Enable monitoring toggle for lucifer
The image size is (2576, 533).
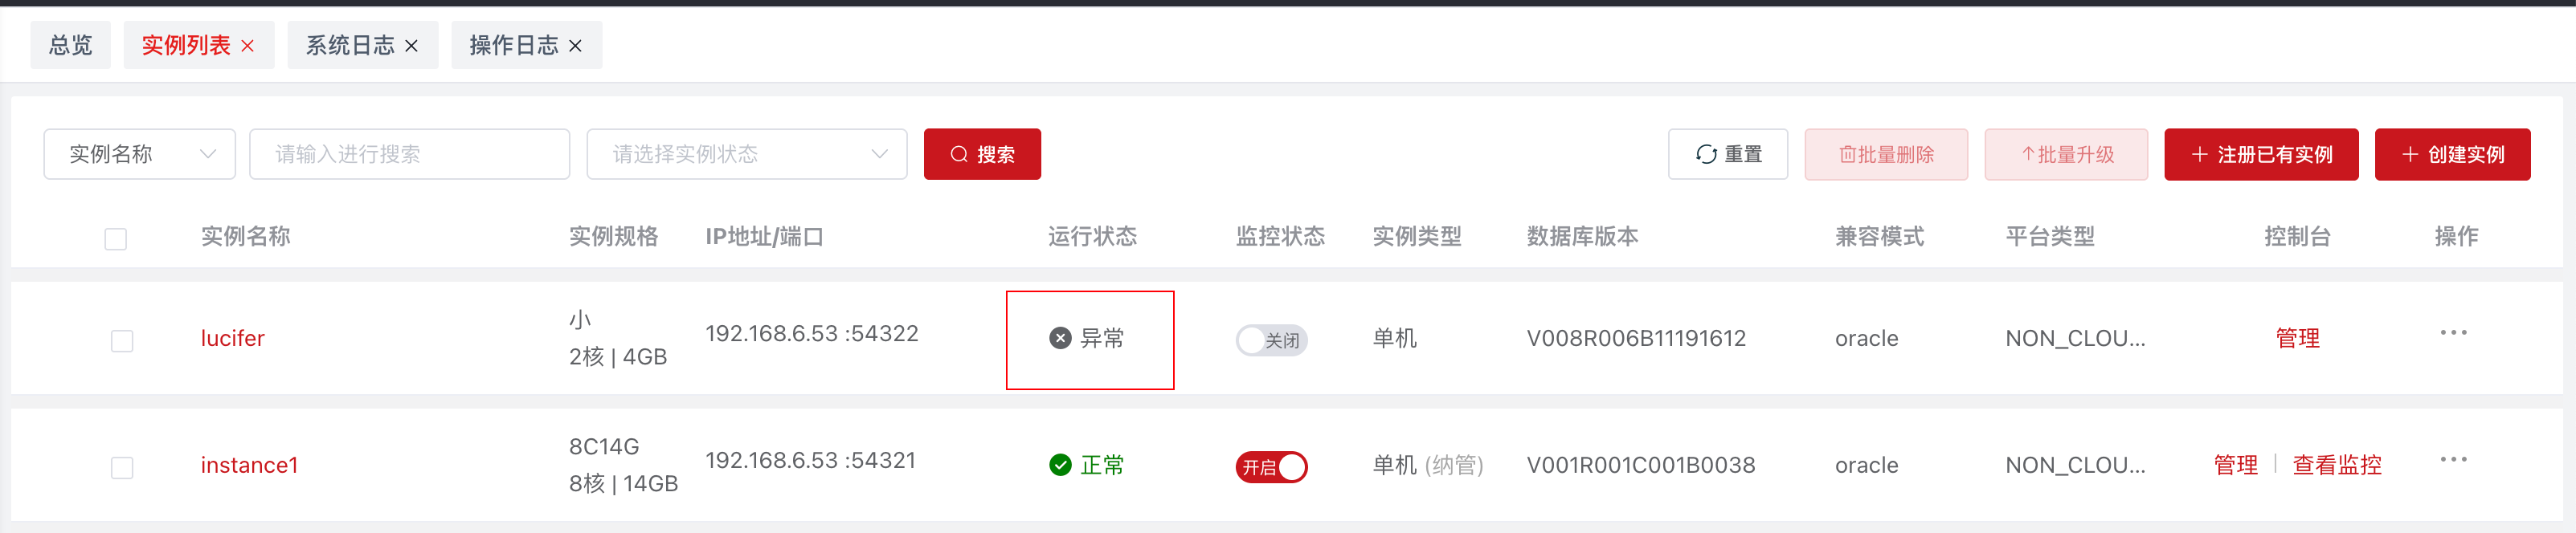tap(1271, 340)
